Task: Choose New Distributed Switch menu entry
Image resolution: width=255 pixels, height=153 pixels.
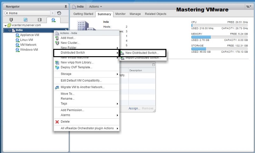Action: 143,53
